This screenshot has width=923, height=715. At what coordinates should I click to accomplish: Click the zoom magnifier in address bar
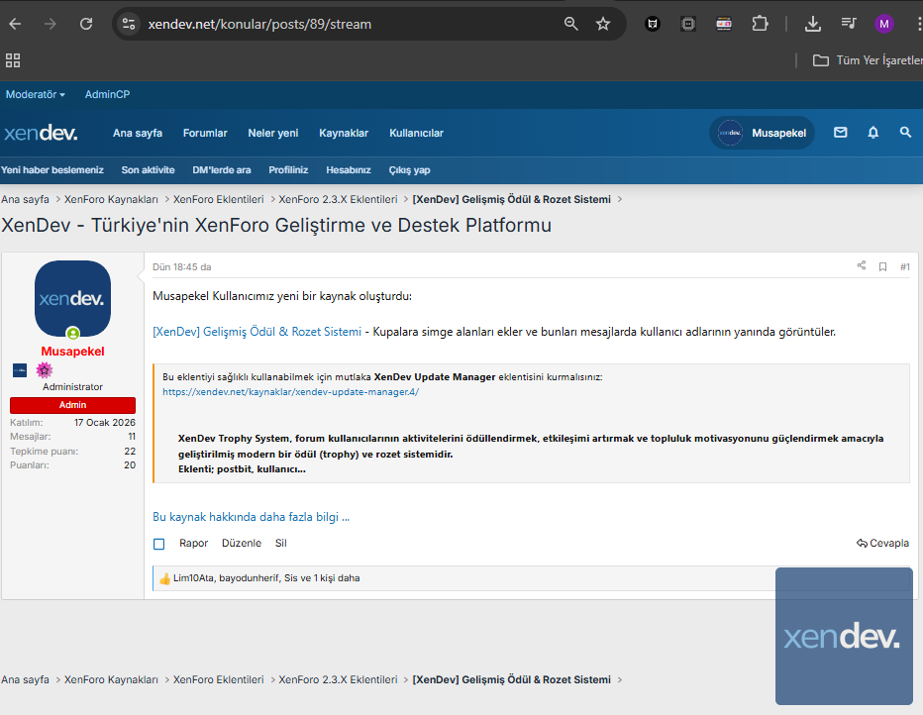570,24
